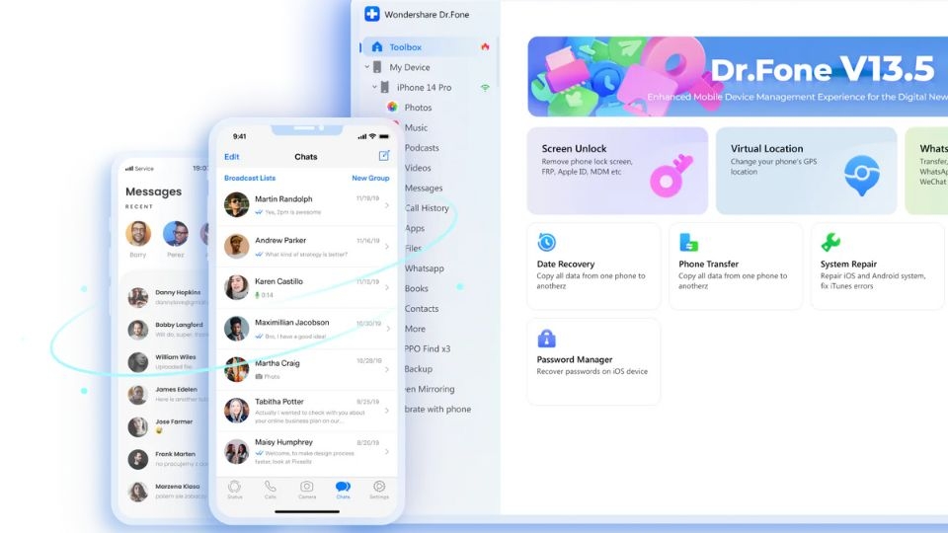Tap the compose new chat icon

[x=384, y=156]
